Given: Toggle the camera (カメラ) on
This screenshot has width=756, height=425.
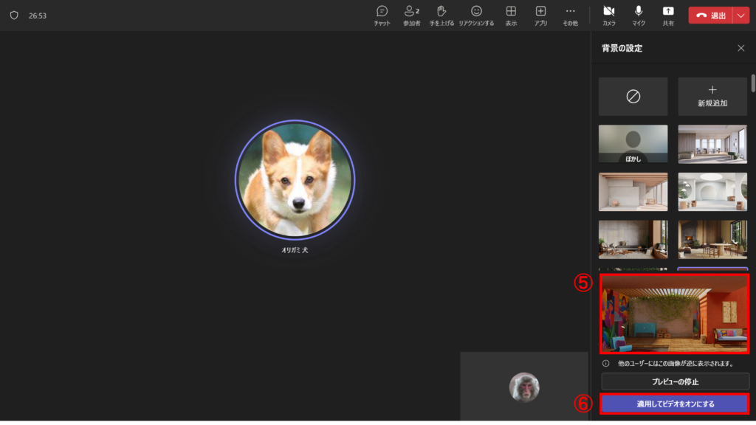Looking at the screenshot, I should (x=609, y=15).
